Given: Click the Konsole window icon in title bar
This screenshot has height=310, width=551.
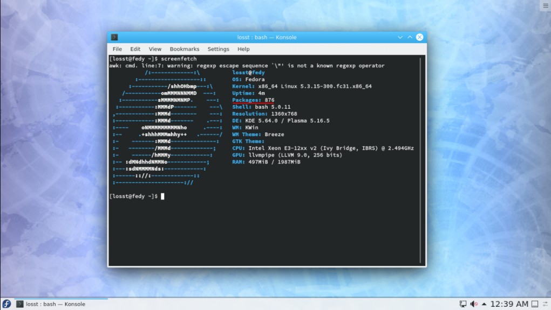Looking at the screenshot, I should (x=114, y=37).
